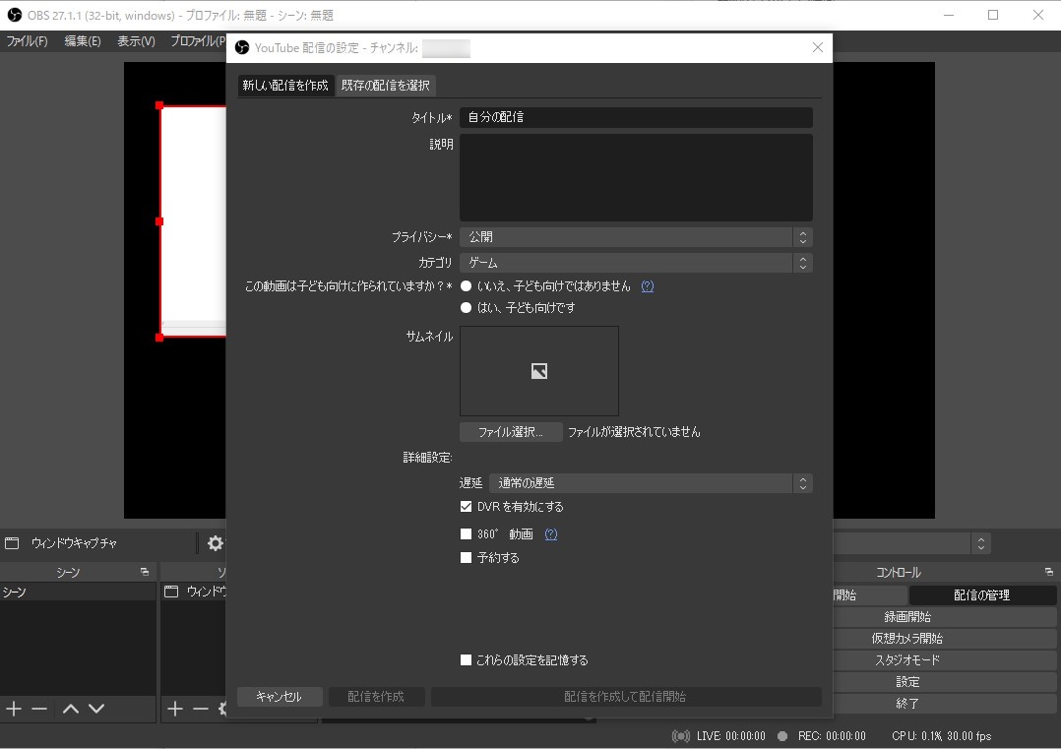This screenshot has height=749, width=1061.
Task: Add a new source via the plus icon
Action: pyautogui.click(x=174, y=708)
